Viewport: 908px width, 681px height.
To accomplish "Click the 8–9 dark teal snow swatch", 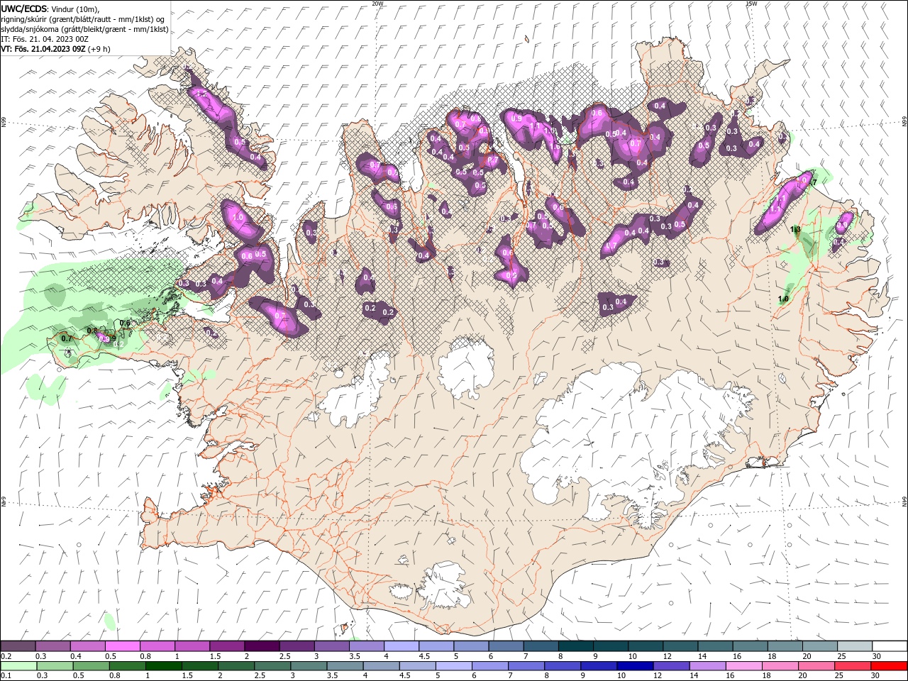I will 575,646.
